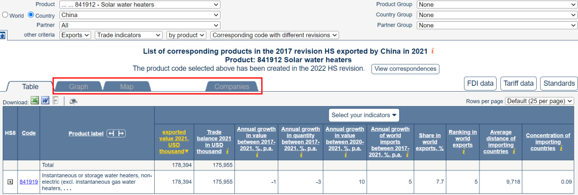
Task: Open the 841919 product code link
Action: click(29, 182)
